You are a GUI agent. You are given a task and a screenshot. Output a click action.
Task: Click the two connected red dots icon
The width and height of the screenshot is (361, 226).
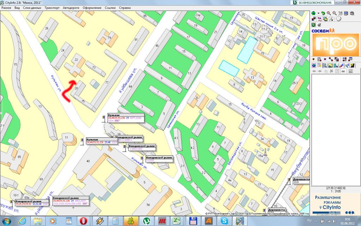(x=331, y=59)
